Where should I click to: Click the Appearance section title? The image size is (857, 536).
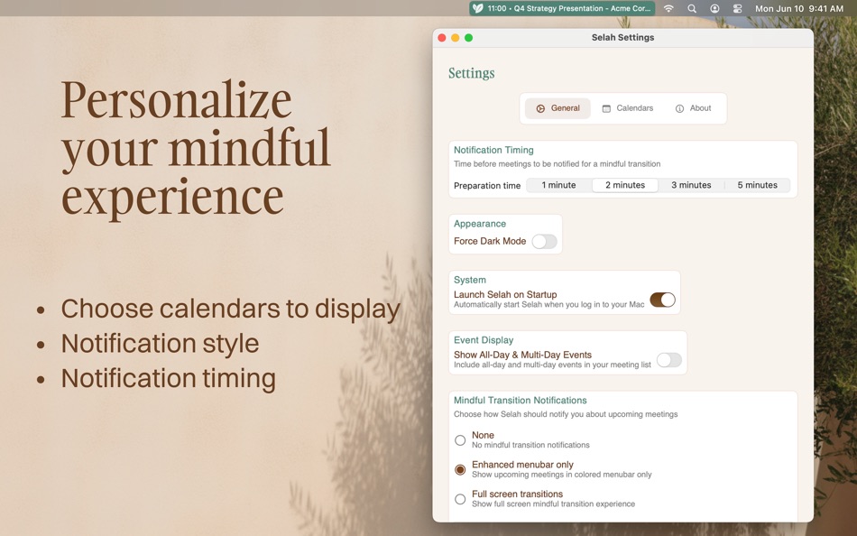tap(480, 224)
